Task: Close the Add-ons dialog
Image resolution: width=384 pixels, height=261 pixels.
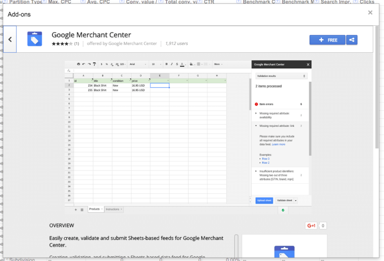Action: [x=370, y=12]
